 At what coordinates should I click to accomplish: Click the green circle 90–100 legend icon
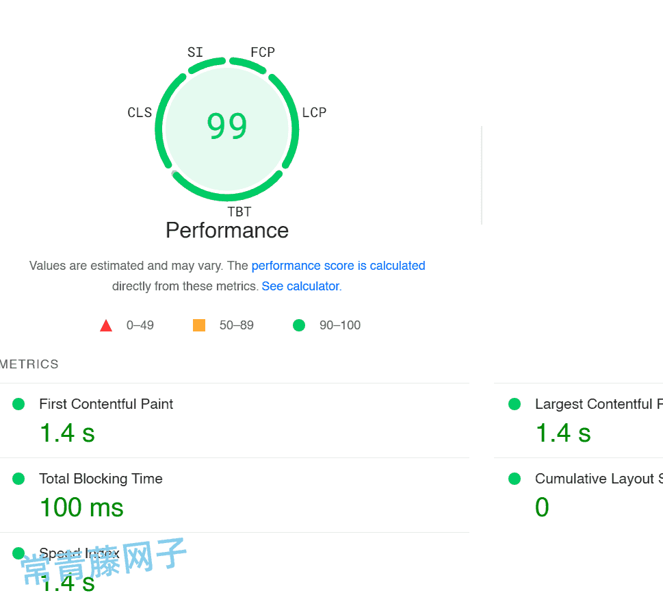click(x=299, y=325)
